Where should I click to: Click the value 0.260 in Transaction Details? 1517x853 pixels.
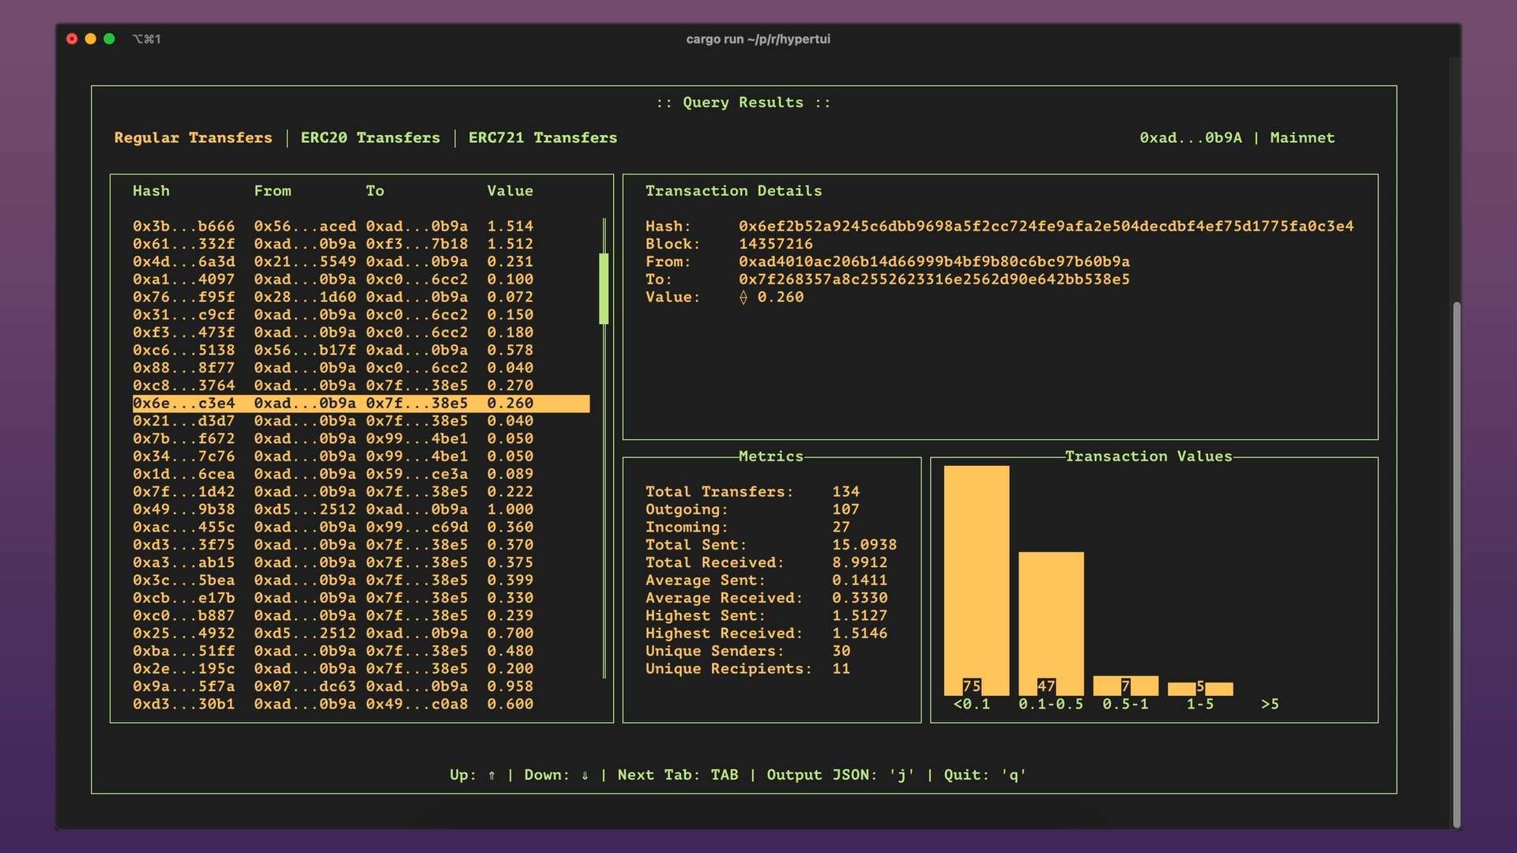point(772,297)
